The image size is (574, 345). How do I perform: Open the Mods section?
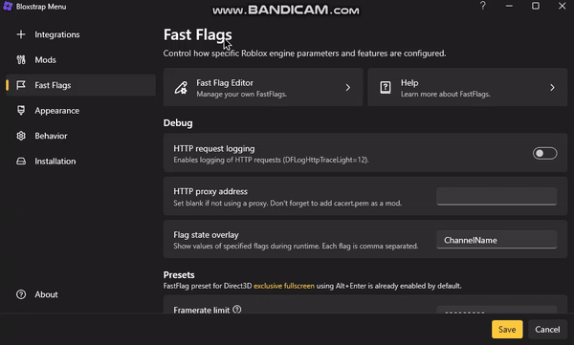click(80, 59)
